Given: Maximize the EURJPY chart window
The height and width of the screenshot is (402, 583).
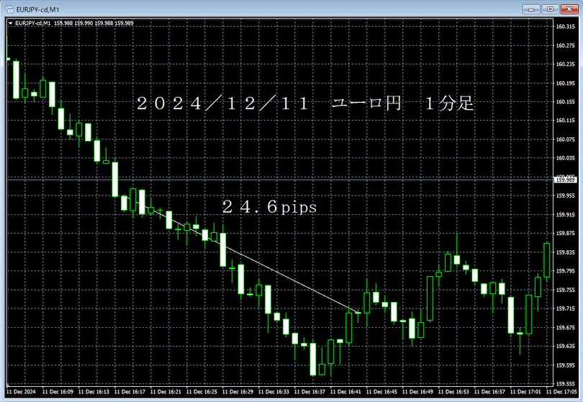Looking at the screenshot, I should pos(551,9).
